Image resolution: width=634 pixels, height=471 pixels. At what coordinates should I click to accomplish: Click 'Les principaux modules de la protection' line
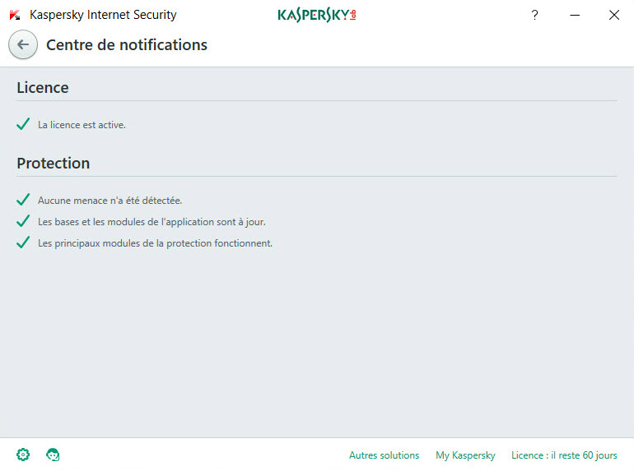coord(156,243)
